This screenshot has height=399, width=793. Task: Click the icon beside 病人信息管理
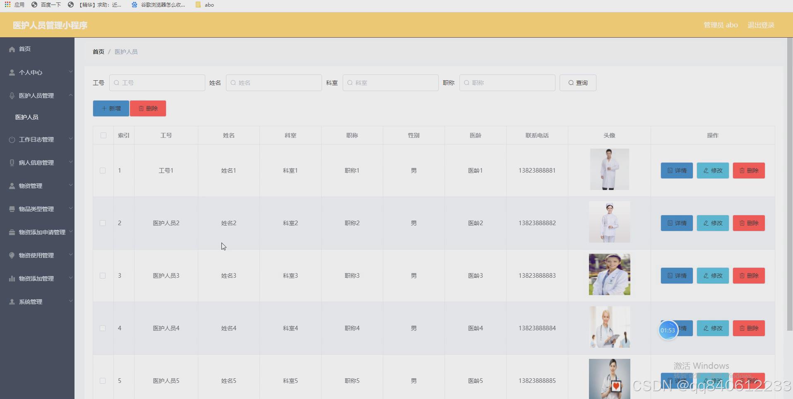pyautogui.click(x=12, y=163)
